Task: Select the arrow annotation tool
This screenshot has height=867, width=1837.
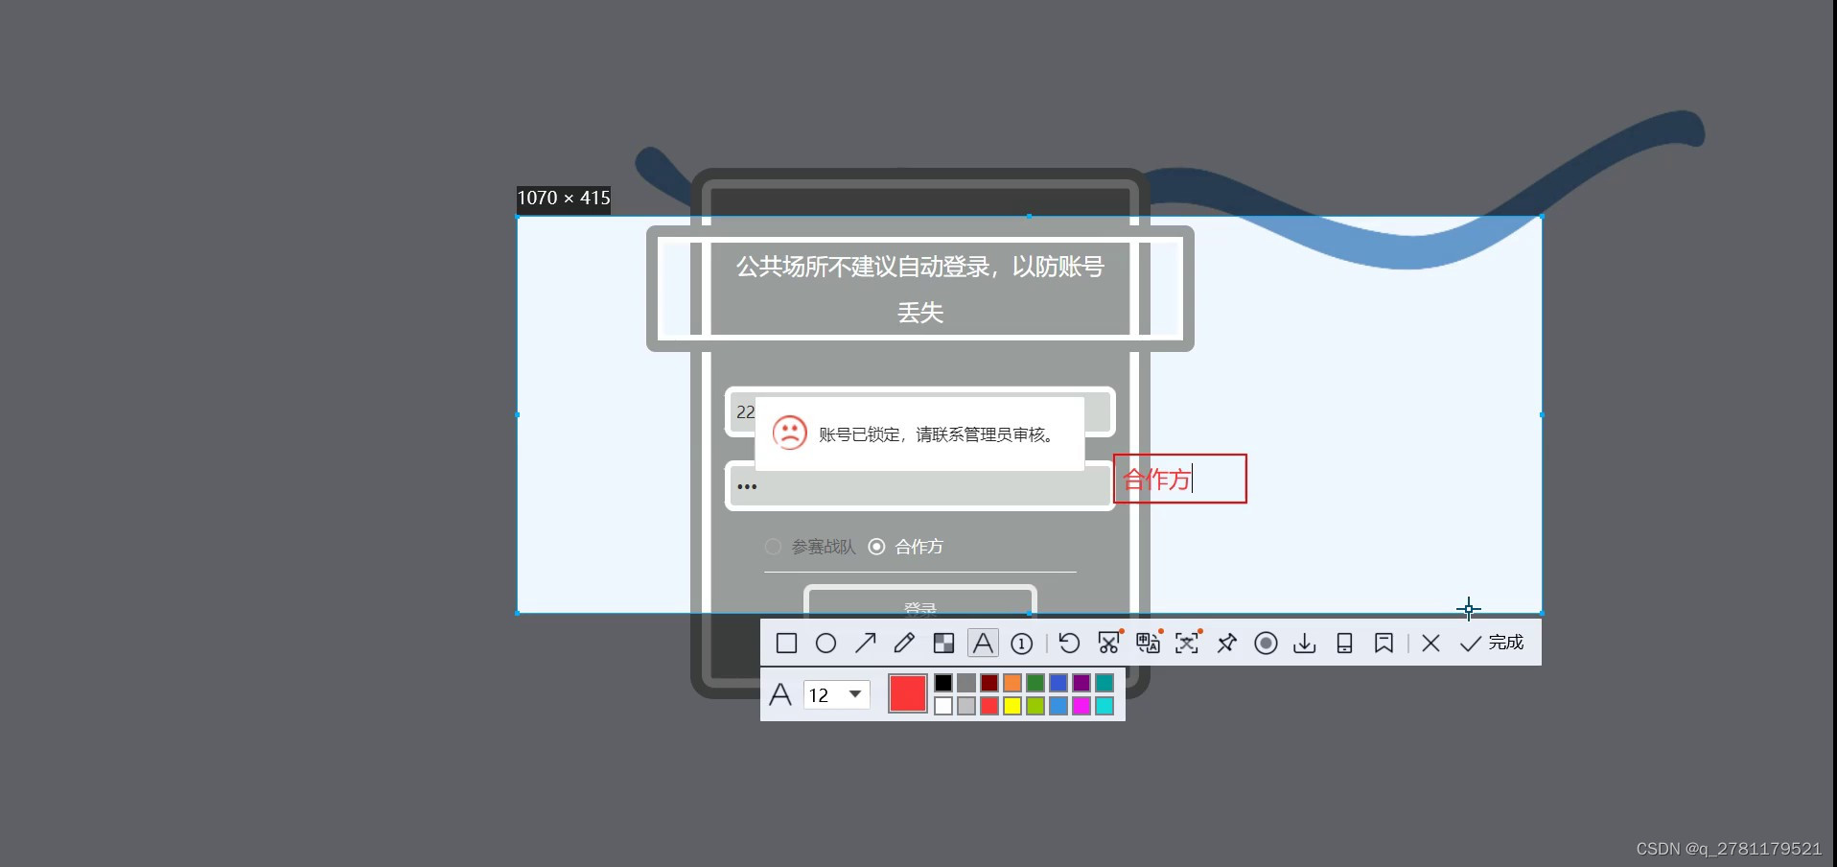Action: 865,644
